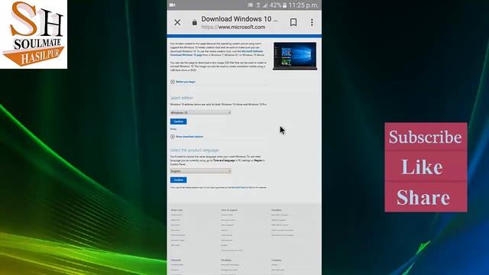Click Confirm under product language
The height and width of the screenshot is (275, 489).
click(178, 180)
